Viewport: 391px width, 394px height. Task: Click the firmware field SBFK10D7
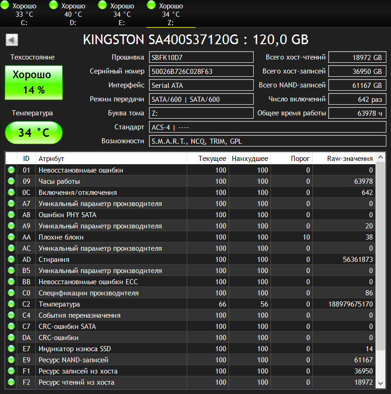point(202,58)
